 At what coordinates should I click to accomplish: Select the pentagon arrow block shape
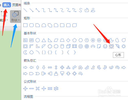tap(31, 74)
